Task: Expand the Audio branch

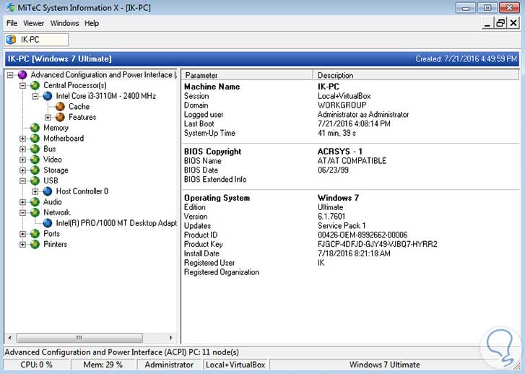Action: 22,202
